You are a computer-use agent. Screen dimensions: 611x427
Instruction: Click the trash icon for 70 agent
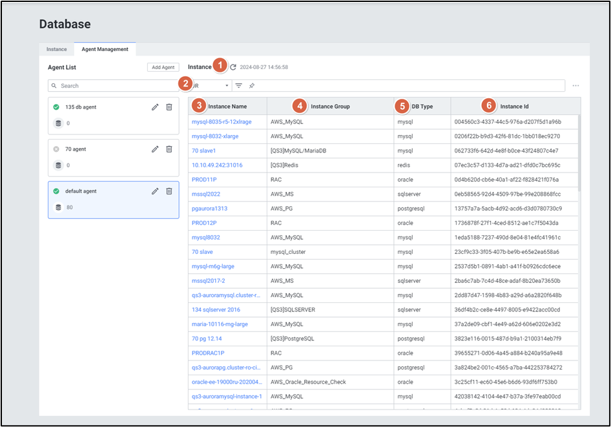pyautogui.click(x=169, y=149)
